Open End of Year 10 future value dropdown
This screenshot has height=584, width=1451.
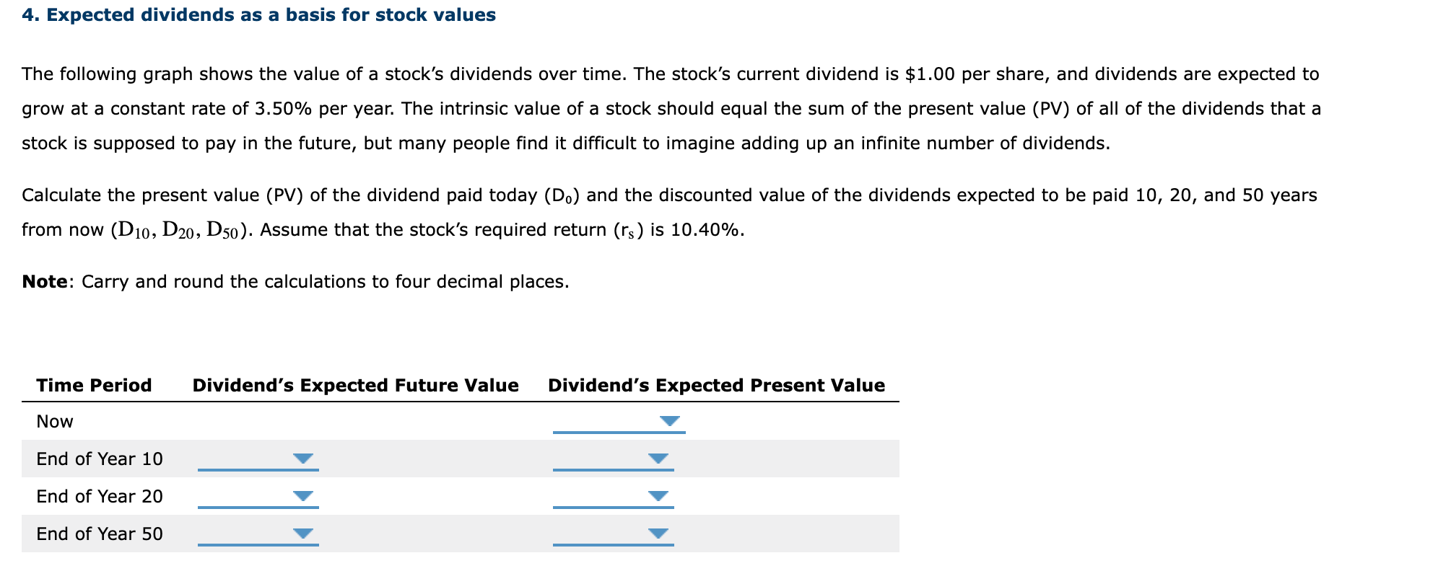(302, 457)
